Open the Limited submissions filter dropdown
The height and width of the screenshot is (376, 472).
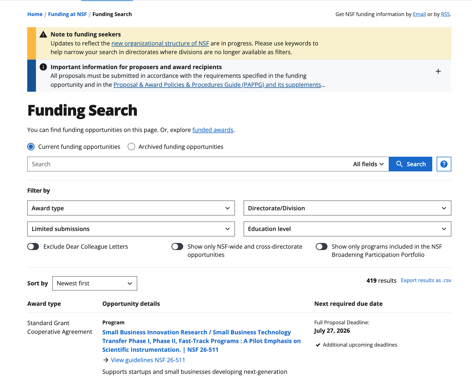[x=131, y=229]
